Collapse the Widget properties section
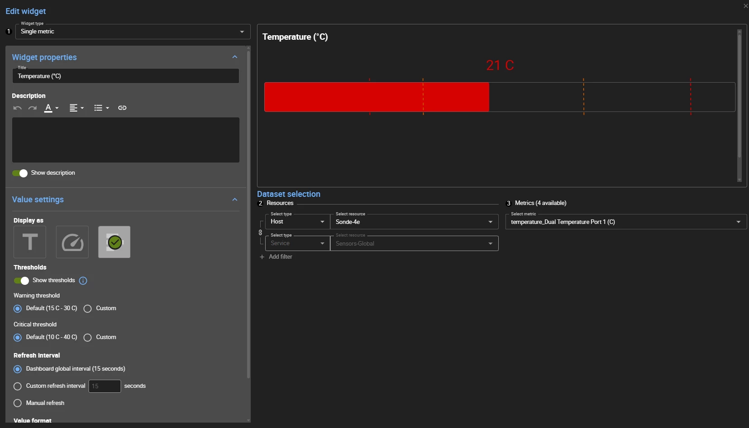The height and width of the screenshot is (428, 749). tap(234, 57)
